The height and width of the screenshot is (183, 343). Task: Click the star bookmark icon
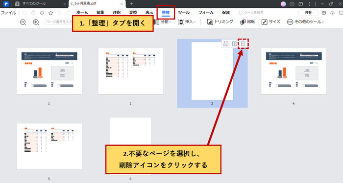(51, 13)
